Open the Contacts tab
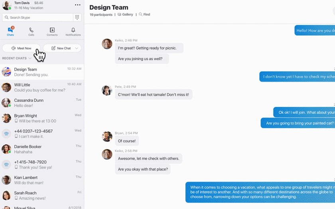This screenshot has width=335, height=209. 52,31
